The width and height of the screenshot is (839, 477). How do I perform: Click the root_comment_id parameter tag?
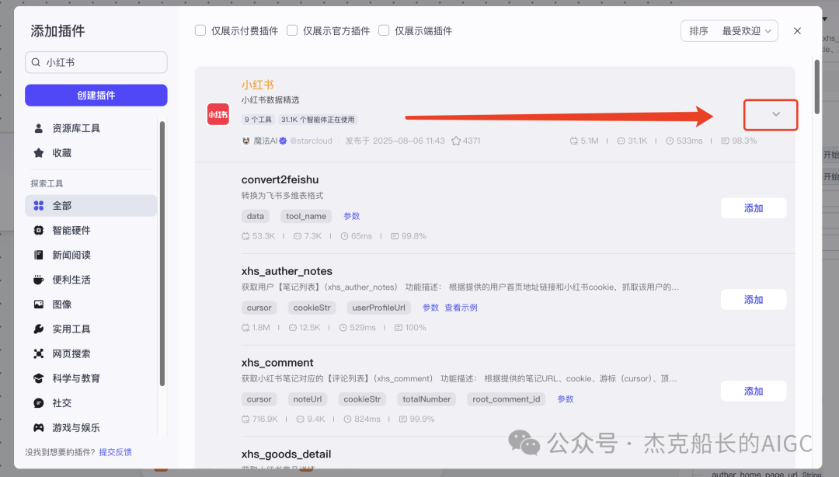pyautogui.click(x=507, y=399)
